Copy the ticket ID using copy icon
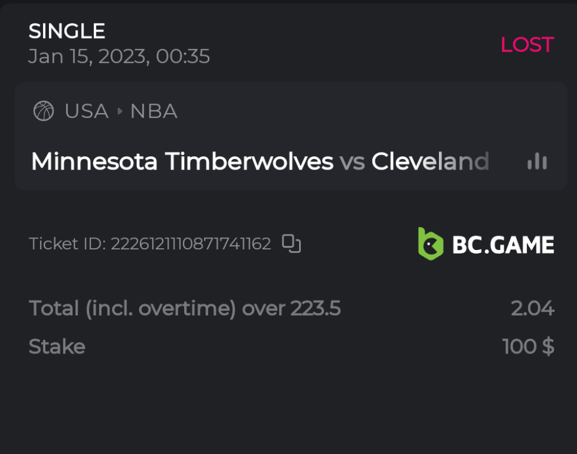Image resolution: width=577 pixels, height=454 pixels. pos(291,244)
